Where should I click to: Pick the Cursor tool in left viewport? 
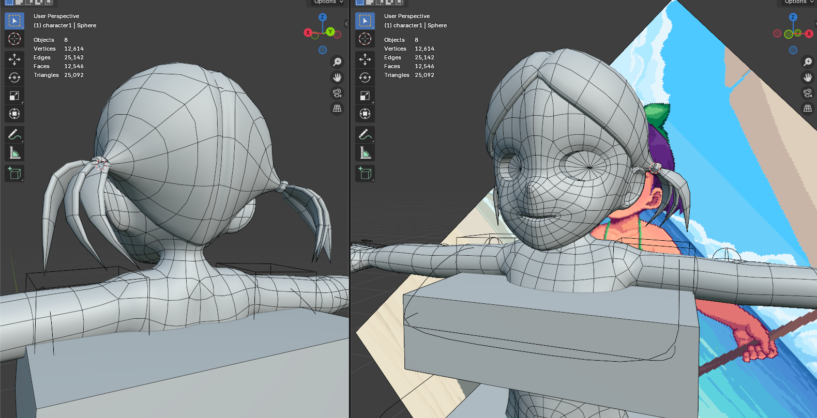pyautogui.click(x=14, y=39)
